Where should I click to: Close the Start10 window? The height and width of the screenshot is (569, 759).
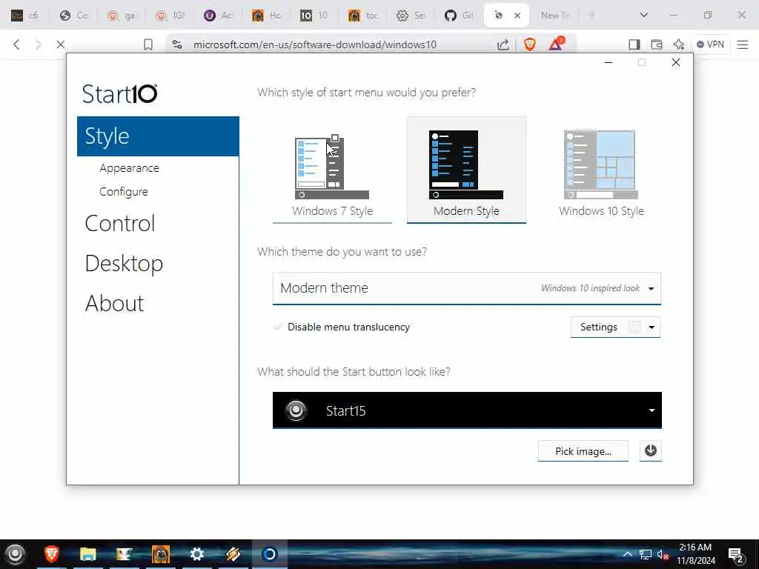[x=676, y=62]
